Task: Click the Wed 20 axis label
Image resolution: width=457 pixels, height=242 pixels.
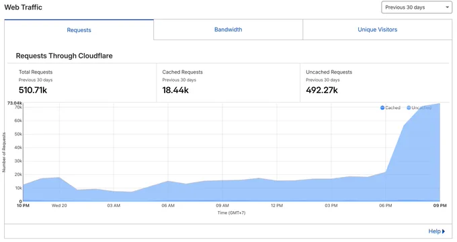Action: pos(59,206)
